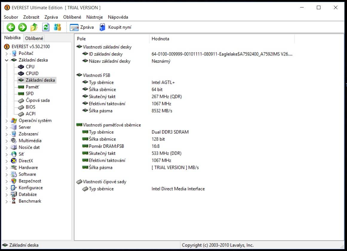Click the Konfigurace icon in tree
Viewport: 347px width, 251px height.
[14, 187]
